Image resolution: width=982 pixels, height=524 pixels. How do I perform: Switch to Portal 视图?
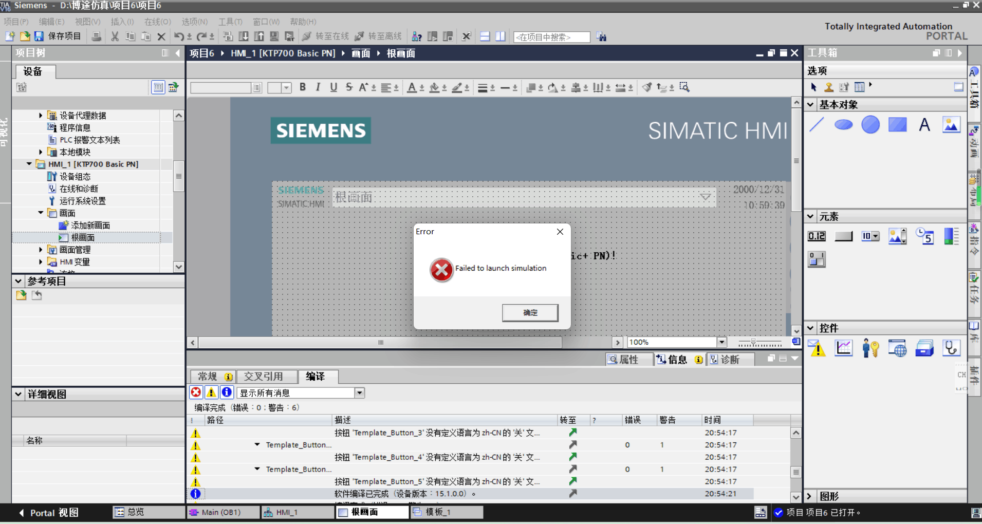point(49,513)
